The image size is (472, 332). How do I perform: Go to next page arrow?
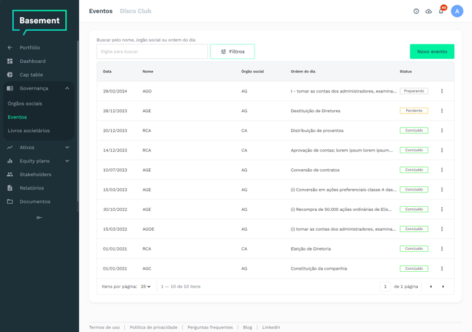[x=443, y=287]
